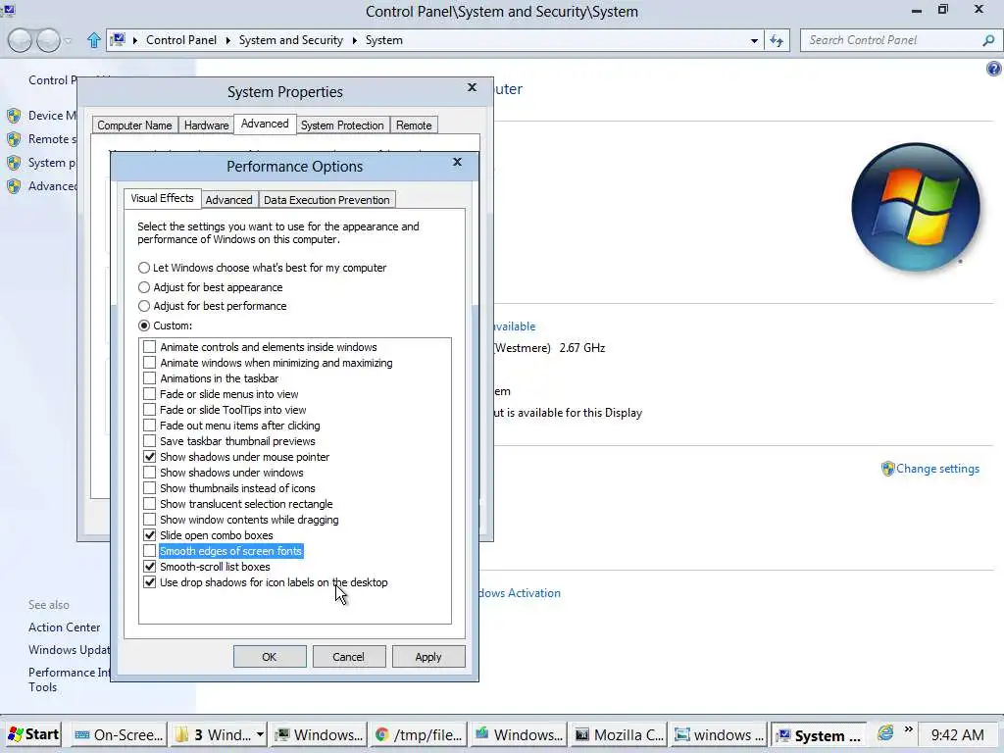Screen dimensions: 1004x753
Task: Click the refresh button beside address bar
Action: [x=777, y=40]
